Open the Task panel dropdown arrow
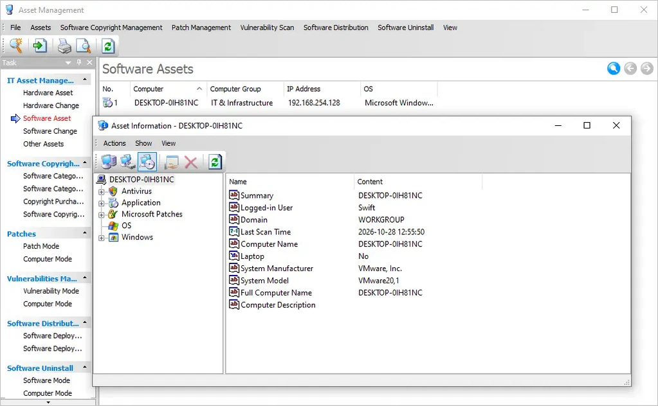 [x=68, y=63]
